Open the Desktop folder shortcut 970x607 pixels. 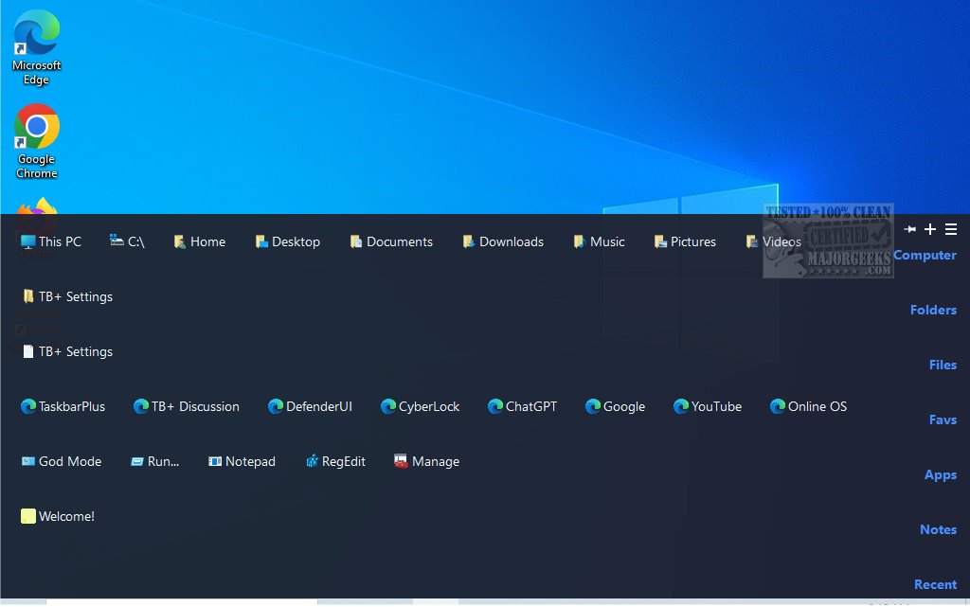point(288,241)
